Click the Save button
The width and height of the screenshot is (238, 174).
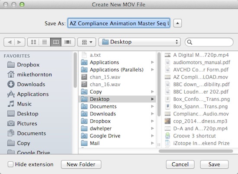tap(214, 164)
